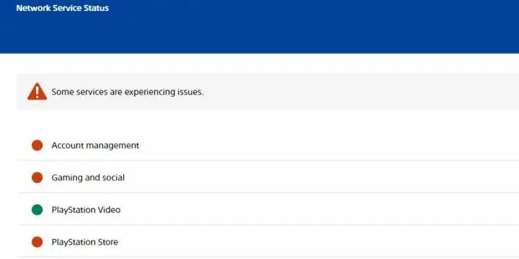Click the word 'Status' in the page title
The height and width of the screenshot is (259, 519).
click(x=97, y=8)
